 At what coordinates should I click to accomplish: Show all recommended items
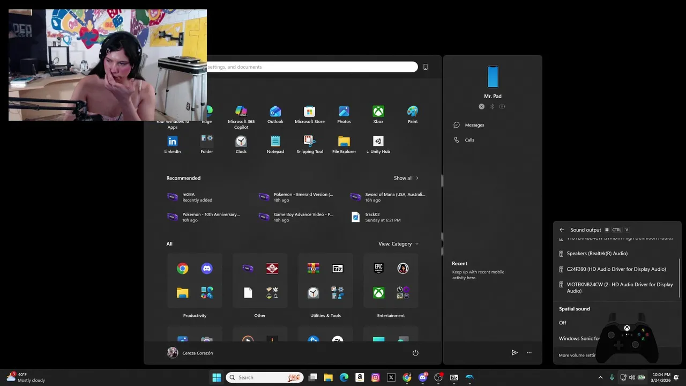pyautogui.click(x=406, y=178)
